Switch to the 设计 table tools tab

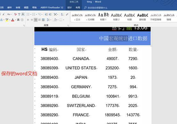69,8
